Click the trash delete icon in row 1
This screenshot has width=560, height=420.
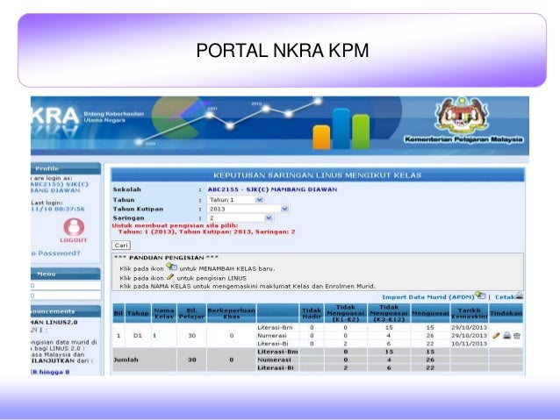517,336
